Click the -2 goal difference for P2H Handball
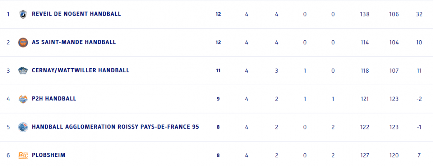This screenshot has height=166, width=433. pyautogui.click(x=419, y=99)
